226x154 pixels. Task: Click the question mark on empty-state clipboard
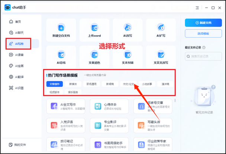pos(213,87)
